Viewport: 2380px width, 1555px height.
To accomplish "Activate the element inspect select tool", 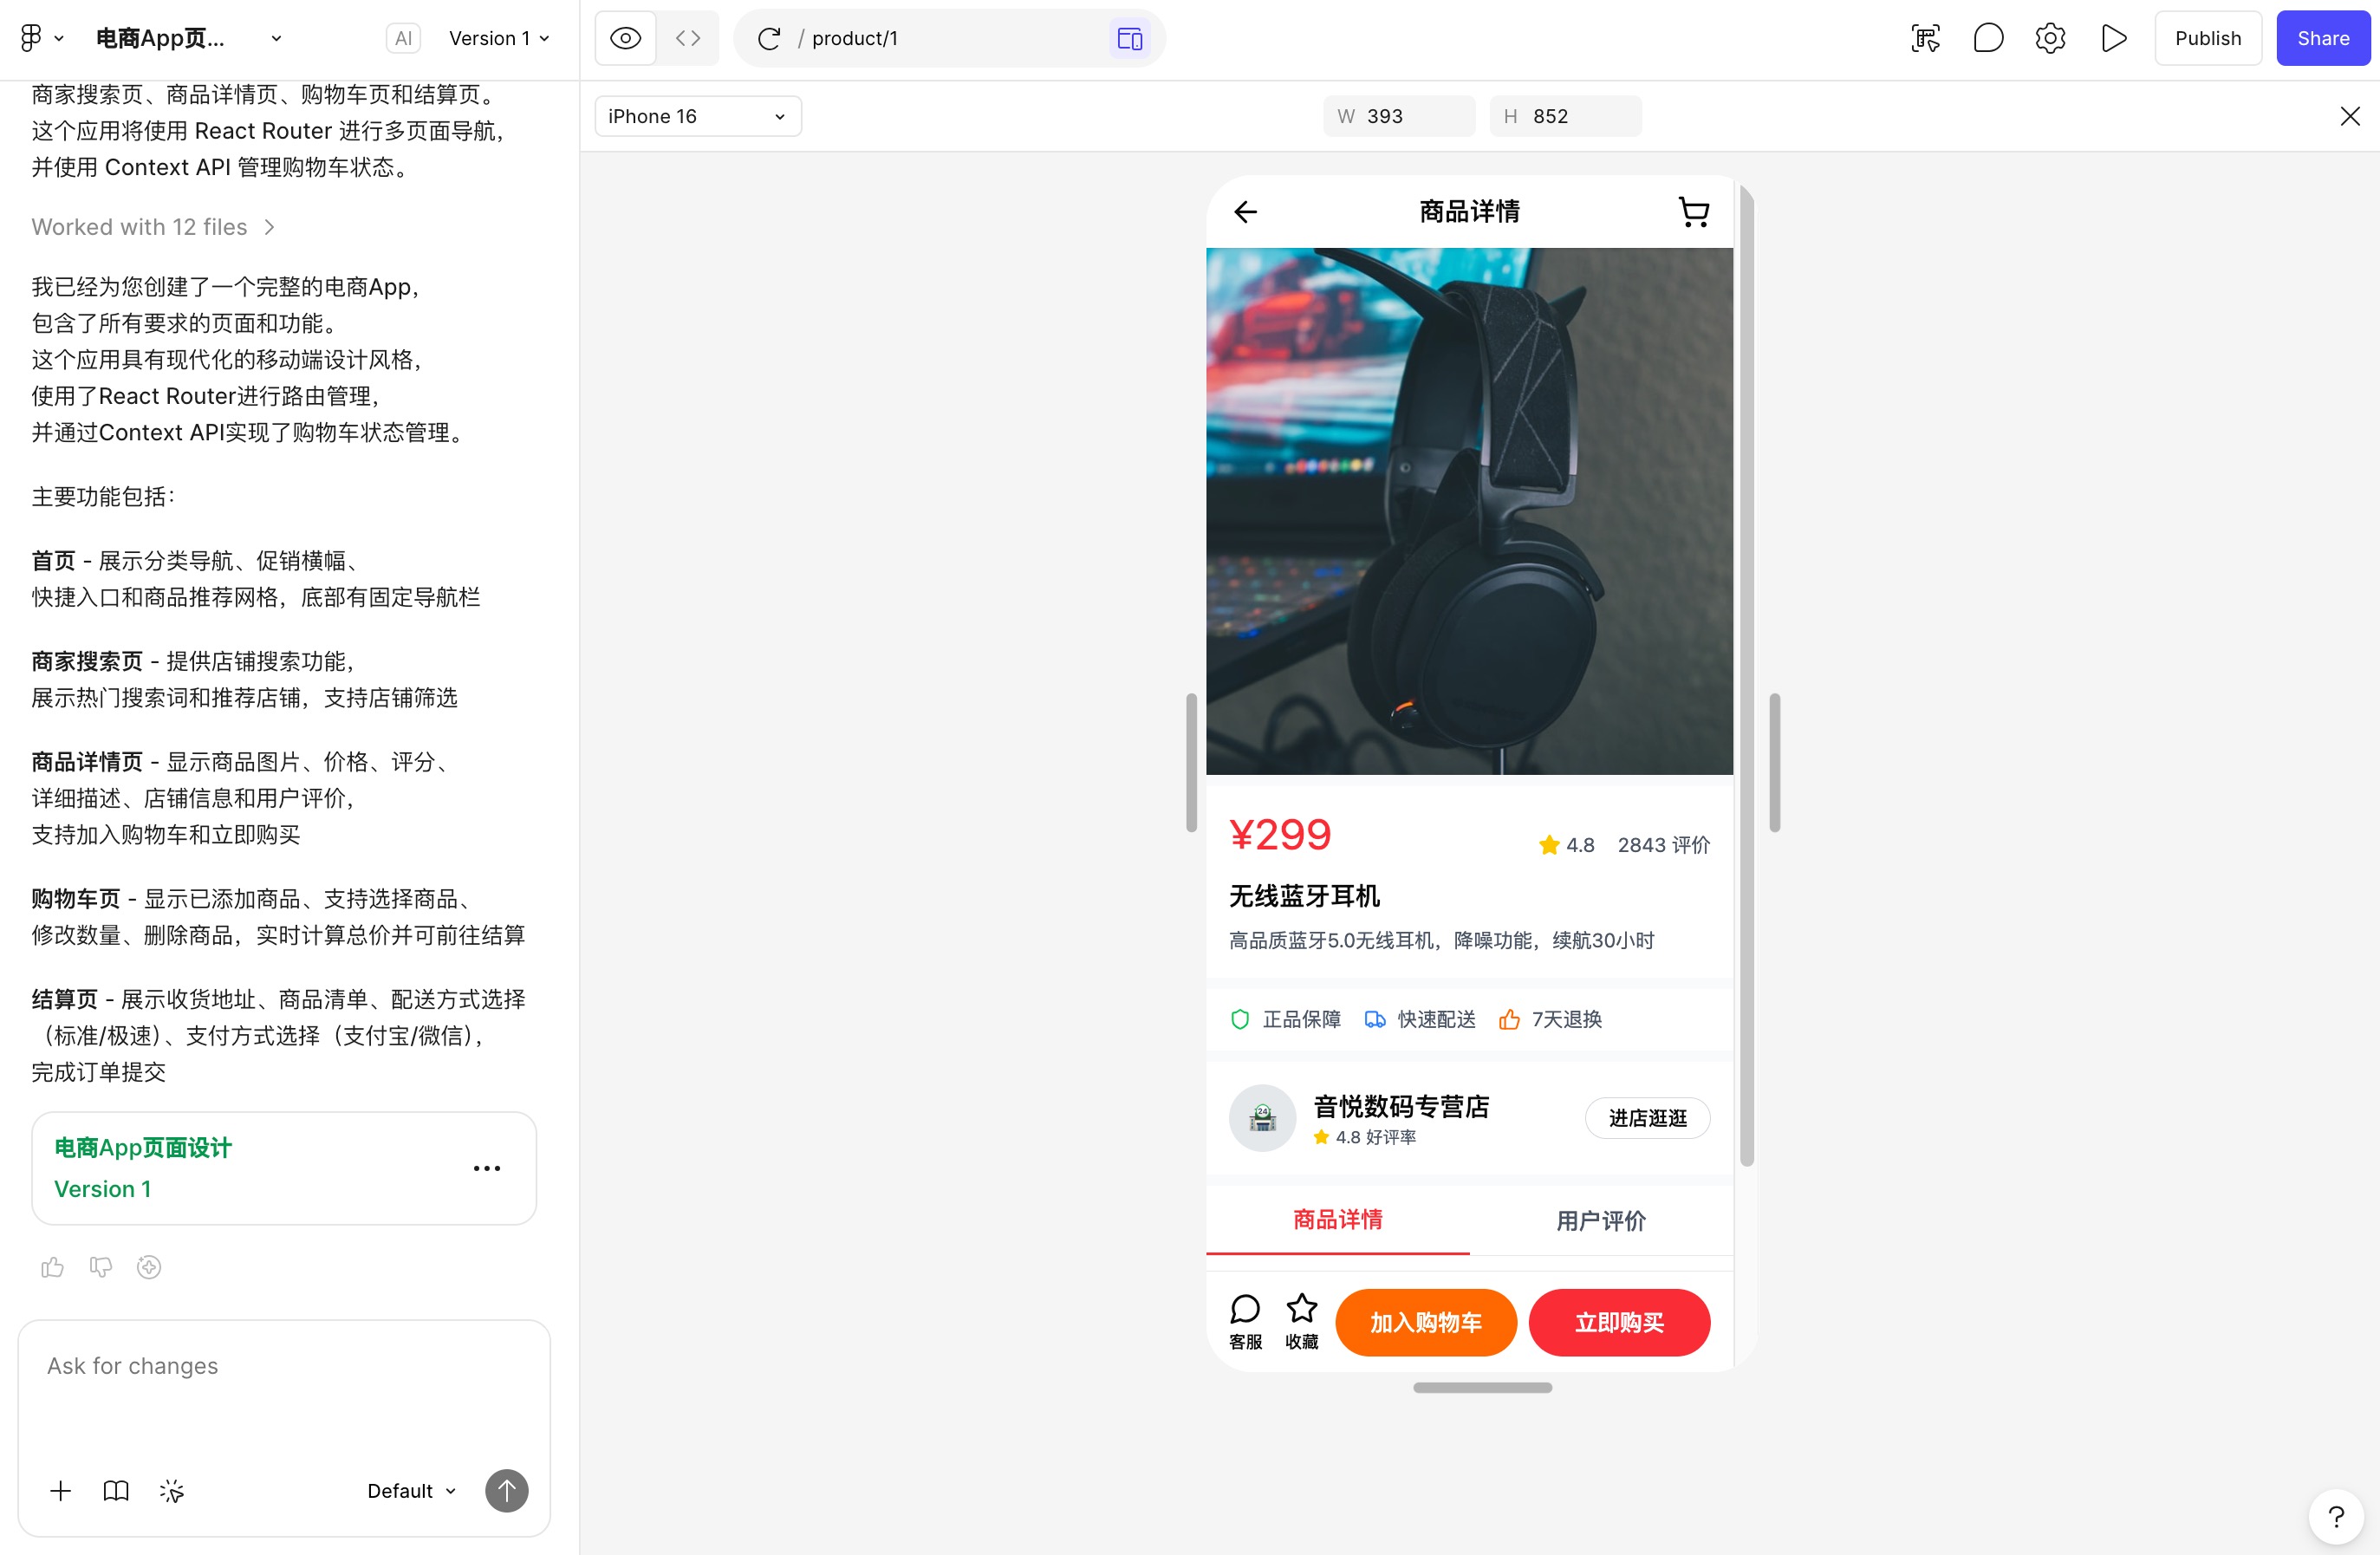I will pyautogui.click(x=1926, y=38).
